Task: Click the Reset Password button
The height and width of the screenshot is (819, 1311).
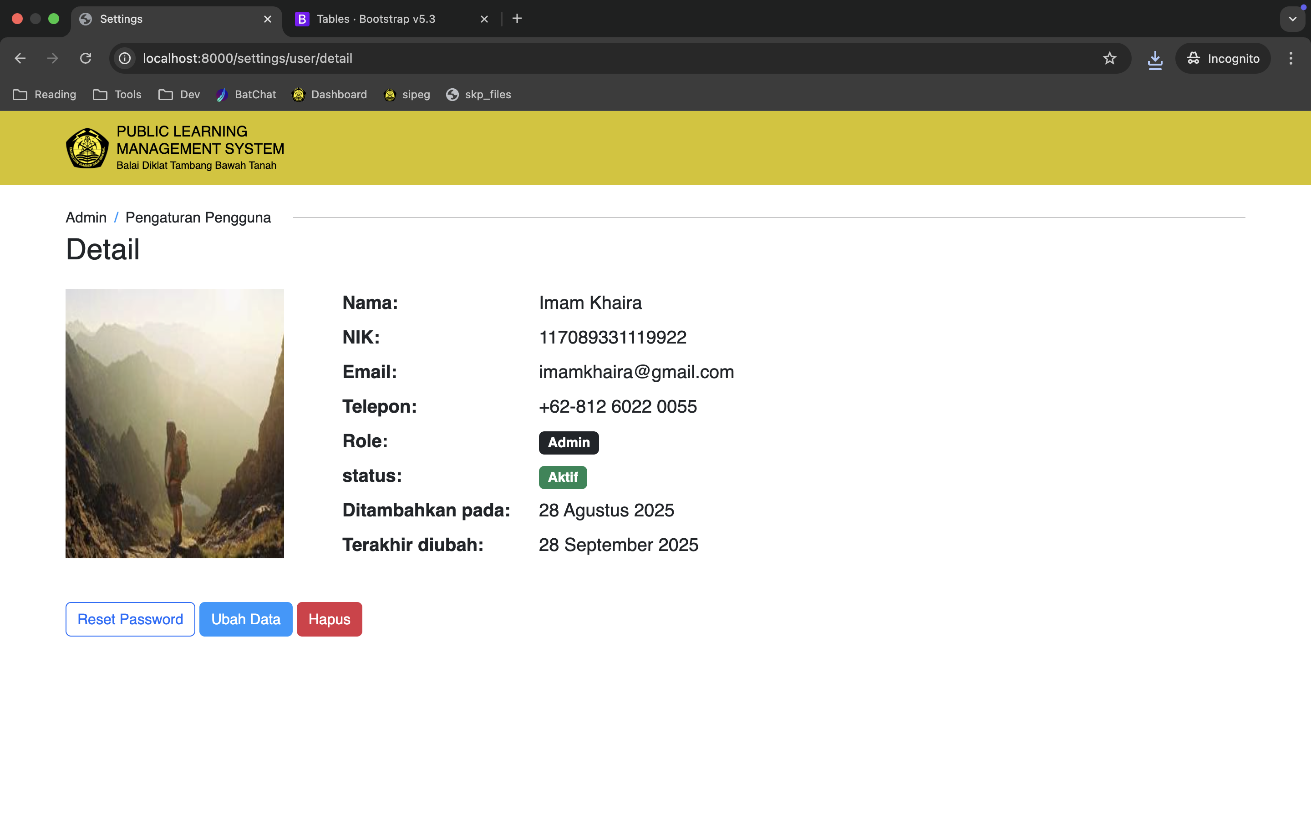Action: tap(130, 619)
